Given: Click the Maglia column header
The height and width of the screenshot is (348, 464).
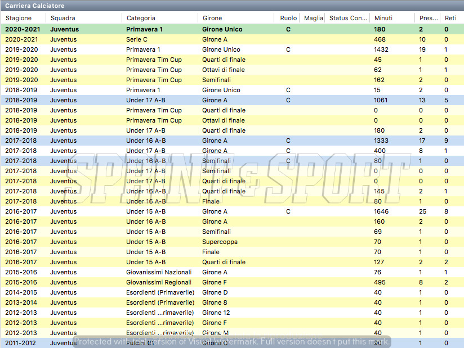Looking at the screenshot, I should pos(313,18).
